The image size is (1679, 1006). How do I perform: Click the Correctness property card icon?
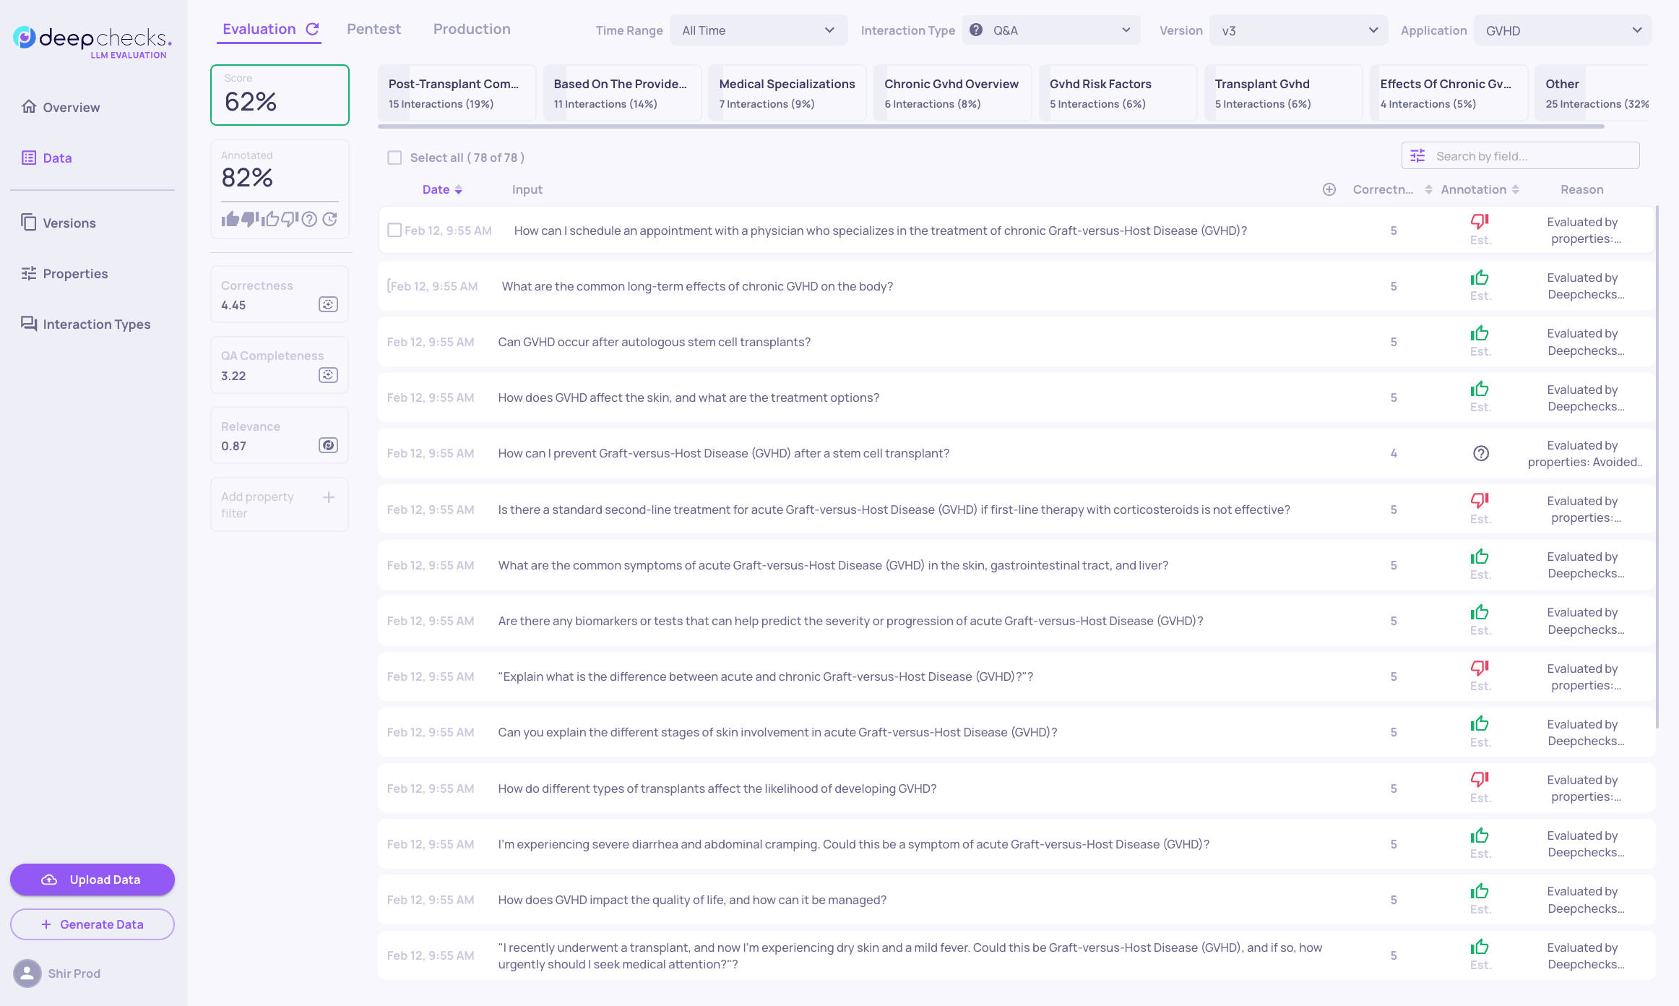click(x=328, y=304)
